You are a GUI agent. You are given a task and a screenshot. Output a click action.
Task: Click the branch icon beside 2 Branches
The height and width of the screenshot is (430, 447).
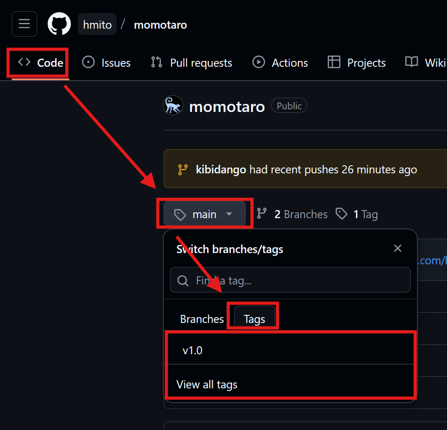click(262, 214)
